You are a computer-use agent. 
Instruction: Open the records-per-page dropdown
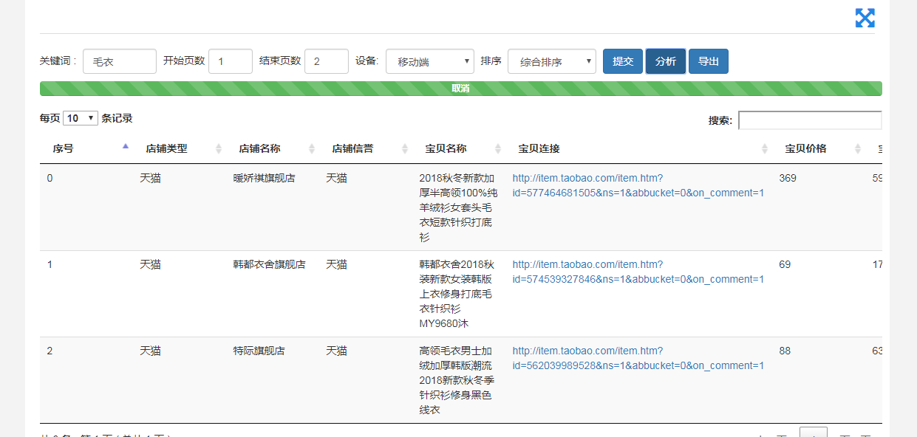(x=81, y=118)
